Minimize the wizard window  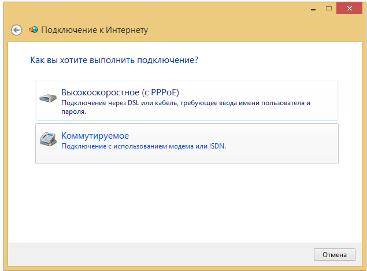(312, 8)
